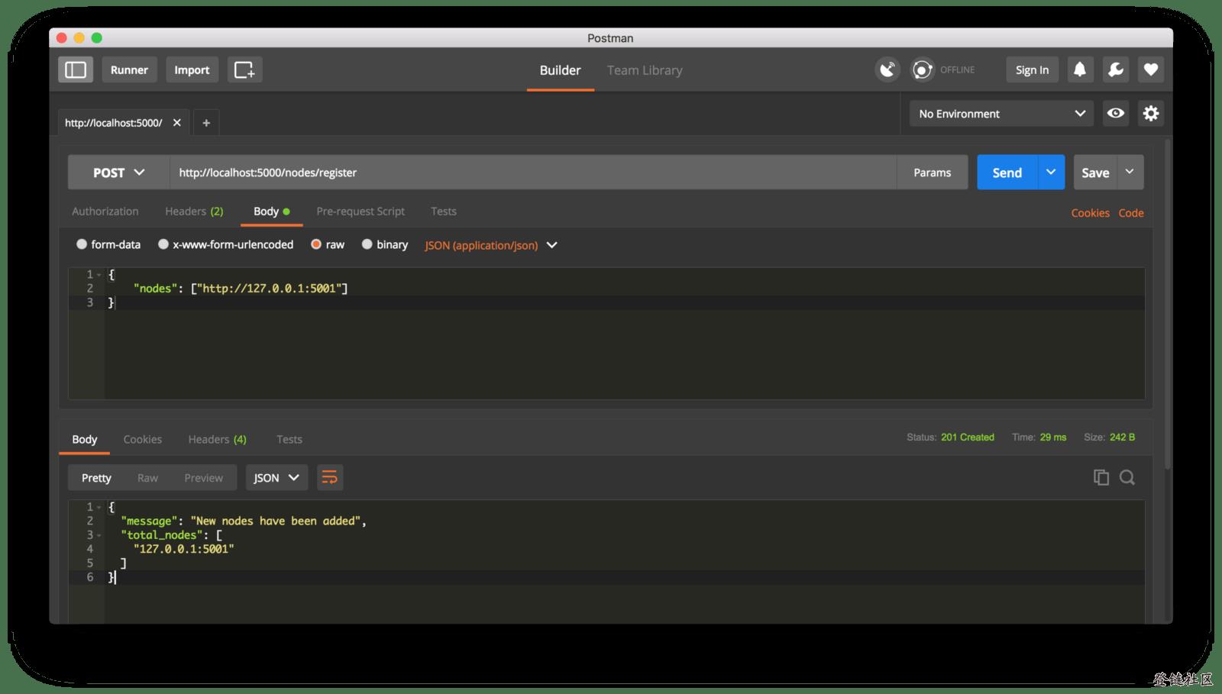
Task: Open the Cookies link
Action: 1090,213
